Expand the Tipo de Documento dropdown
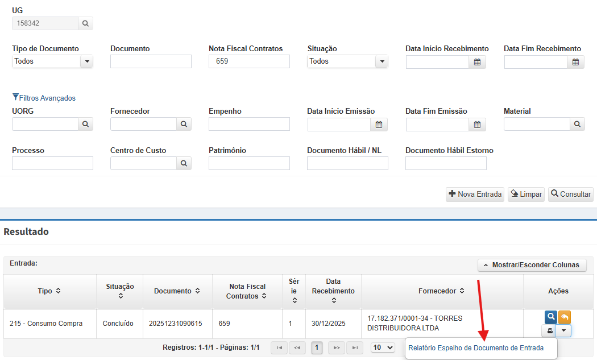This screenshot has width=597, height=360. [86, 61]
